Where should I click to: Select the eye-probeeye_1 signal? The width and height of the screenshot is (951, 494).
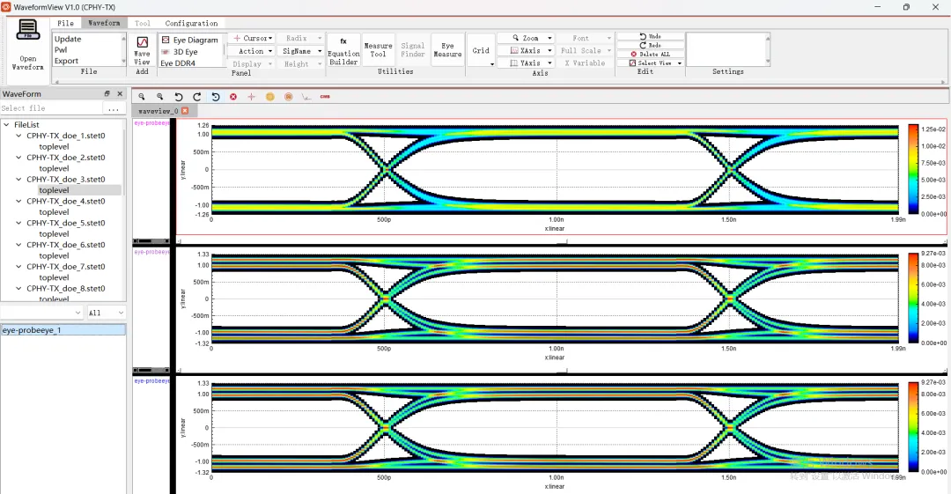pyautogui.click(x=63, y=329)
